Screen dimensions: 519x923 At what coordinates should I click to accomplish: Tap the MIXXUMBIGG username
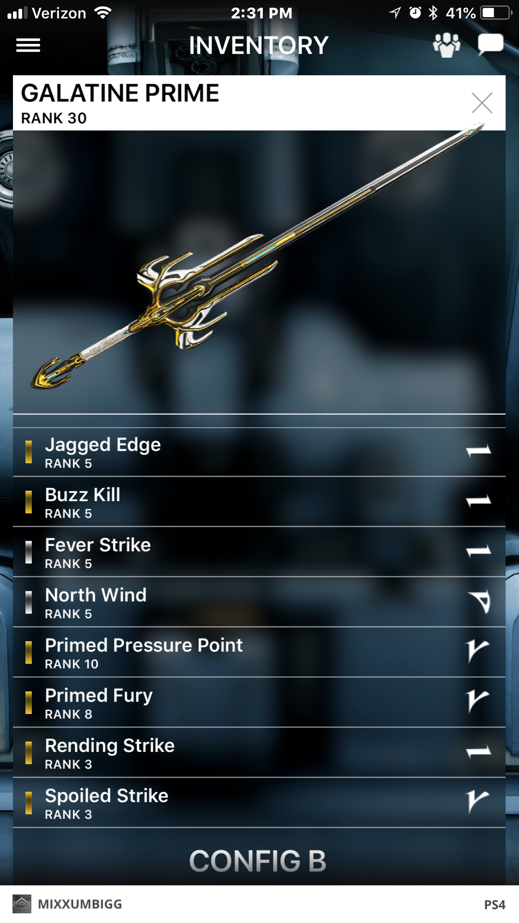coord(80,904)
